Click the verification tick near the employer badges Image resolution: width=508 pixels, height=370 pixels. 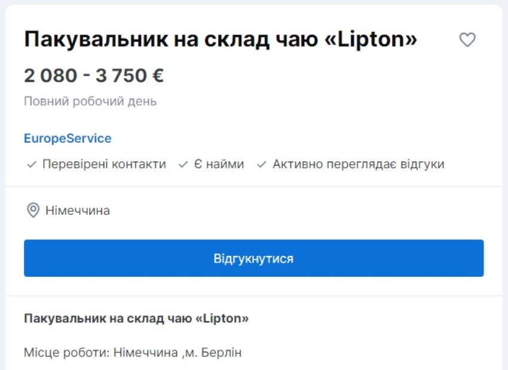click(31, 165)
